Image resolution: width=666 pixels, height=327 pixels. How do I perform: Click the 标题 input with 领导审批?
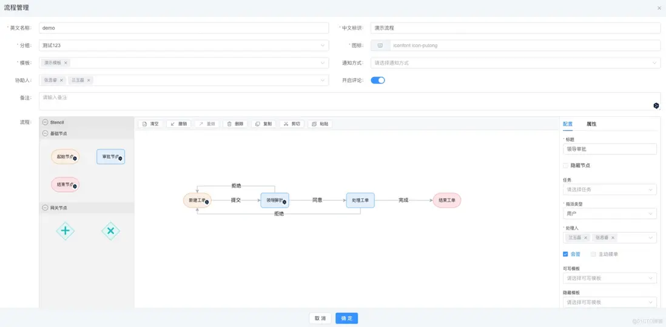tap(610, 149)
